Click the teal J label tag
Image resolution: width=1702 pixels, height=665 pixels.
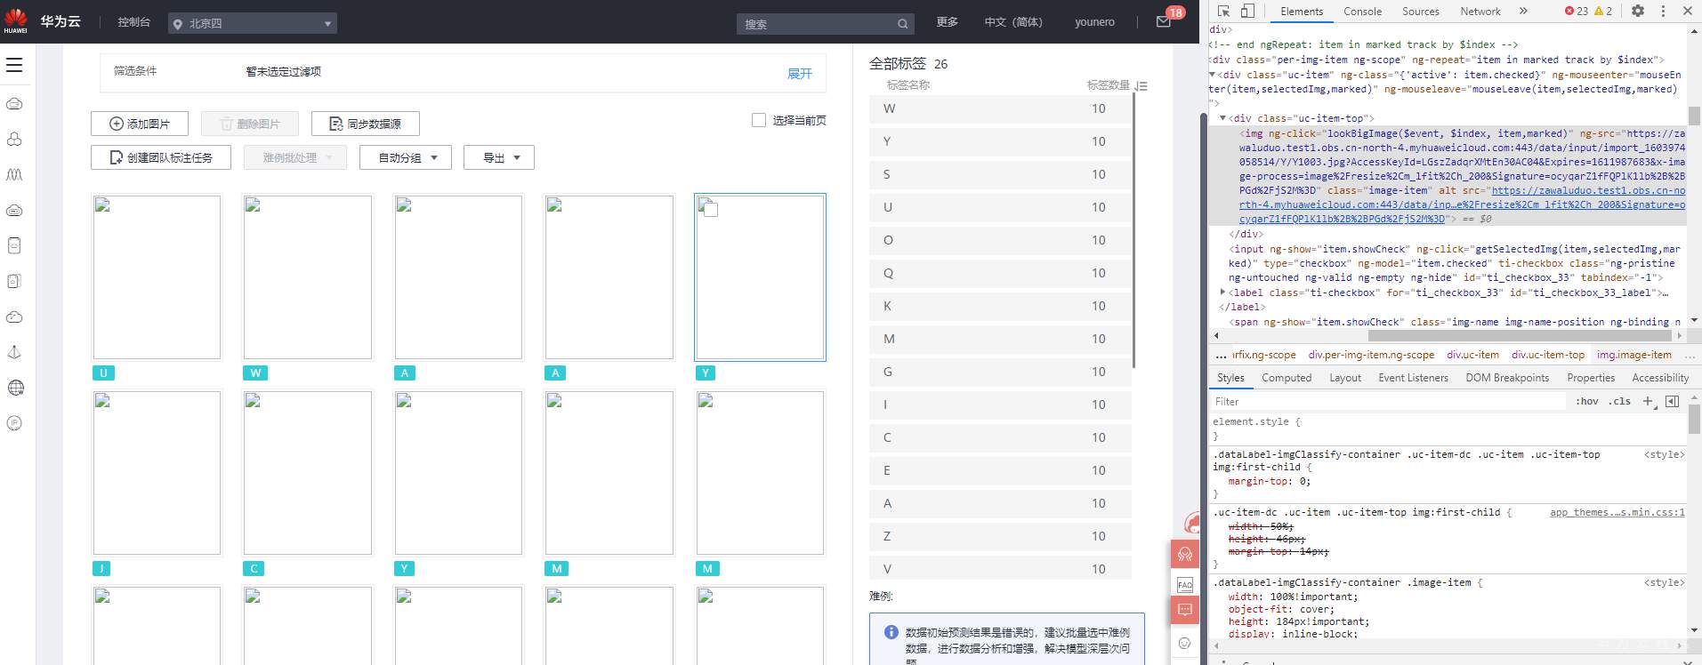click(102, 569)
